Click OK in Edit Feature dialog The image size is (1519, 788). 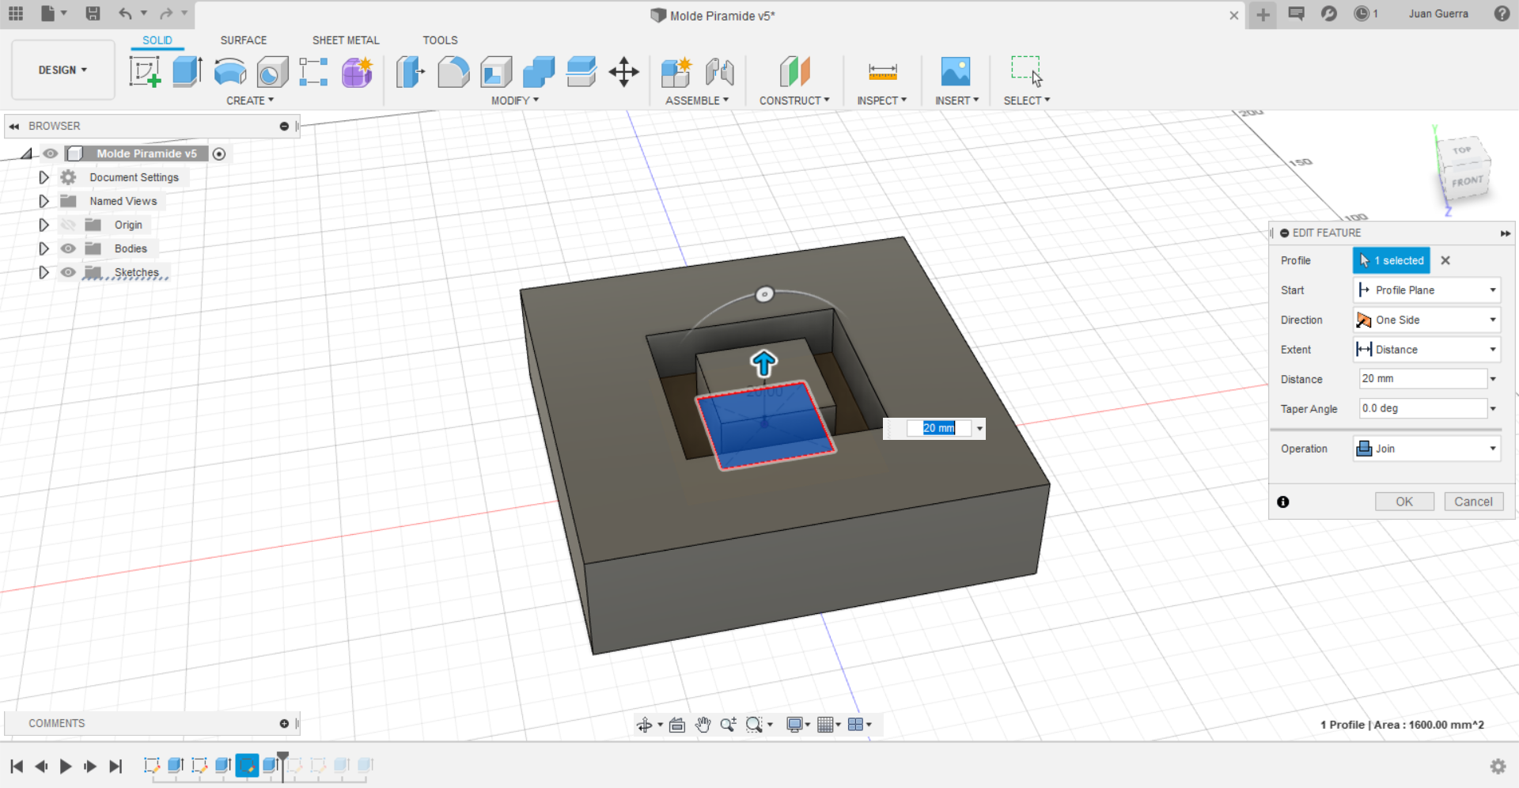pyautogui.click(x=1403, y=502)
